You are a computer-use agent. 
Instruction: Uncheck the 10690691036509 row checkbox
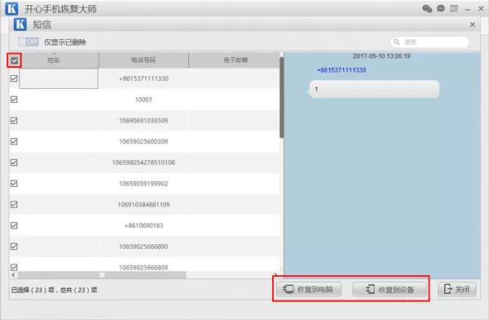click(14, 120)
